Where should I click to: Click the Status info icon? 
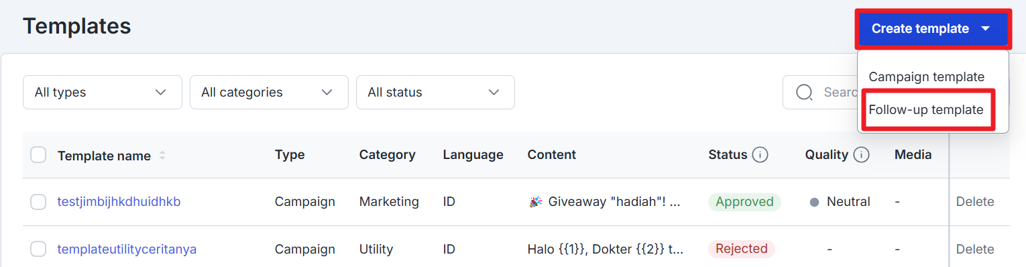coord(760,155)
